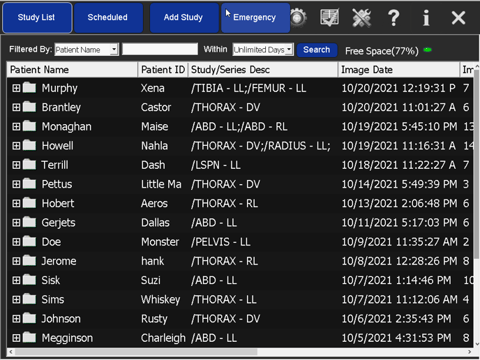The image size is (480, 360).
Task: Click the green free space indicator
Action: pyautogui.click(x=428, y=50)
